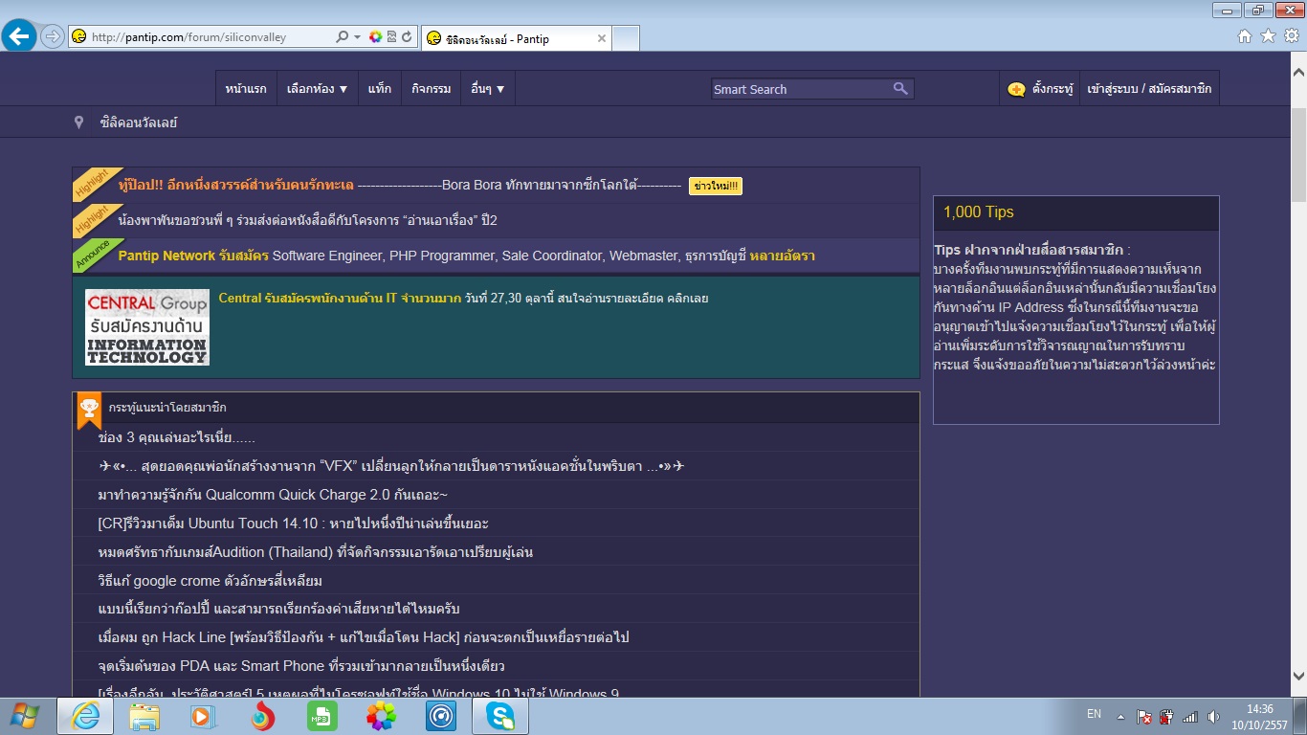Open the network signal tray icon

pyautogui.click(x=1190, y=716)
